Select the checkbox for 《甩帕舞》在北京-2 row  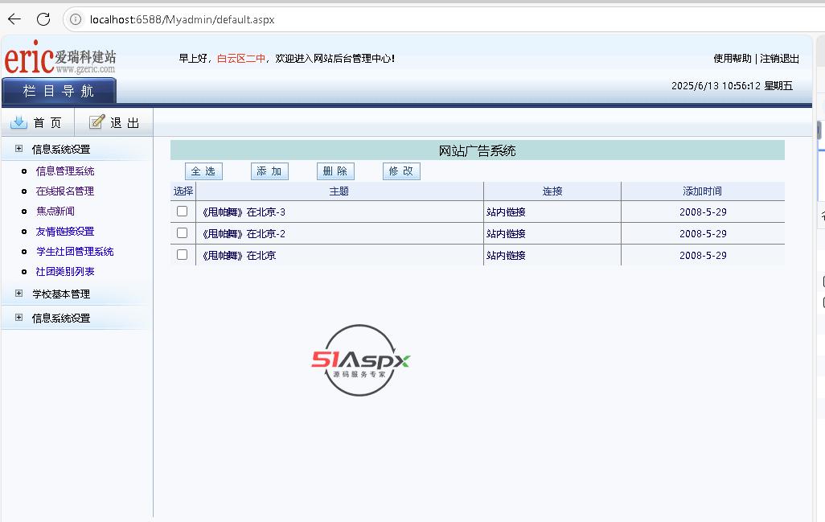click(182, 233)
